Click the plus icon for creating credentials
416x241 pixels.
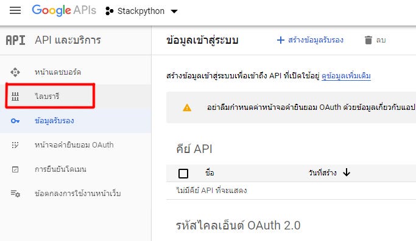click(x=280, y=40)
